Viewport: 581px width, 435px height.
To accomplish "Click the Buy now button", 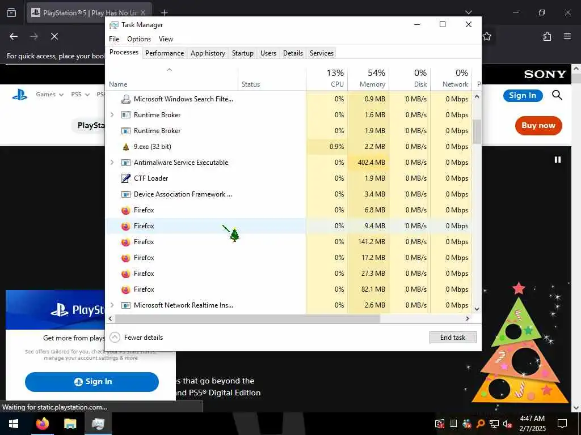I will pyautogui.click(x=538, y=125).
